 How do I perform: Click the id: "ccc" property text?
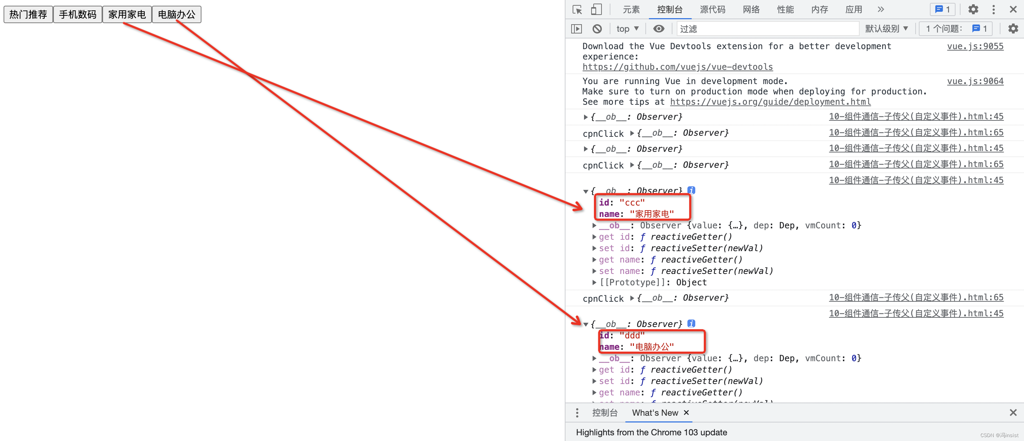[622, 203]
